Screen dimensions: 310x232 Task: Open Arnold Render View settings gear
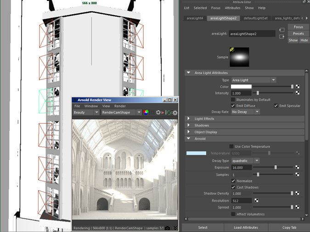175,112
